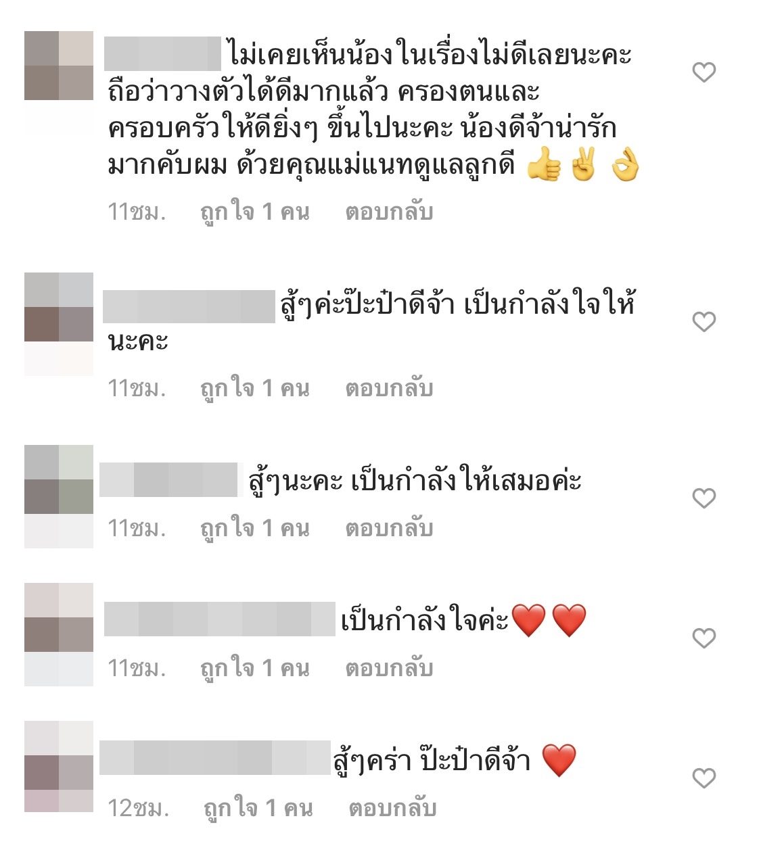The height and width of the screenshot is (852, 761).
Task: Open username of the เป็นกำลังใจค่ะ commenter
Action: (x=220, y=619)
